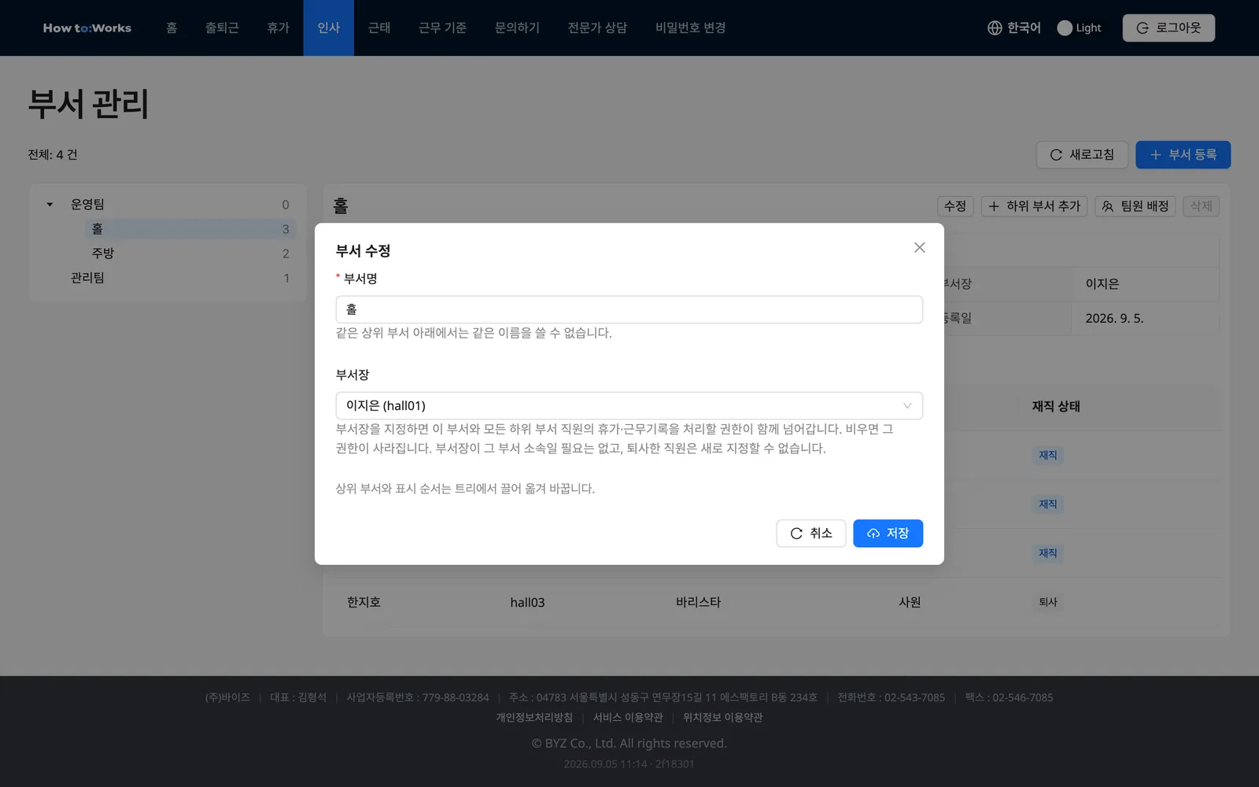Screen dimensions: 1259x787
Task: Select 홀 in the department tree
Action: 98,229
